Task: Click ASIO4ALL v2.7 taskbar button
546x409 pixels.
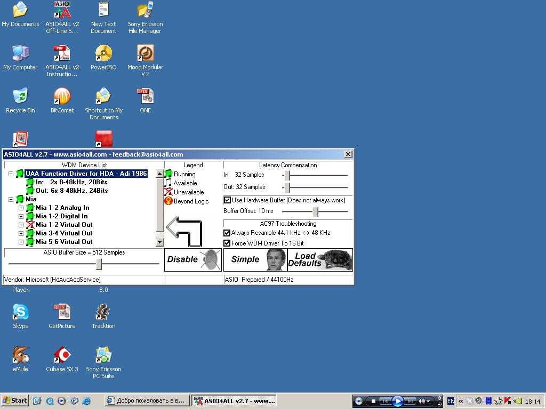Action: (x=234, y=400)
